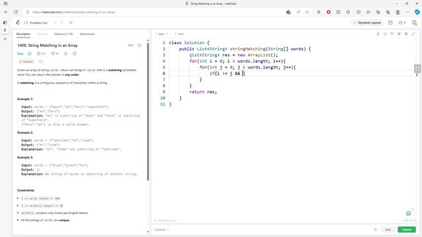Click the editor bookmark icon
The image size is (422, 237).
click(378, 34)
